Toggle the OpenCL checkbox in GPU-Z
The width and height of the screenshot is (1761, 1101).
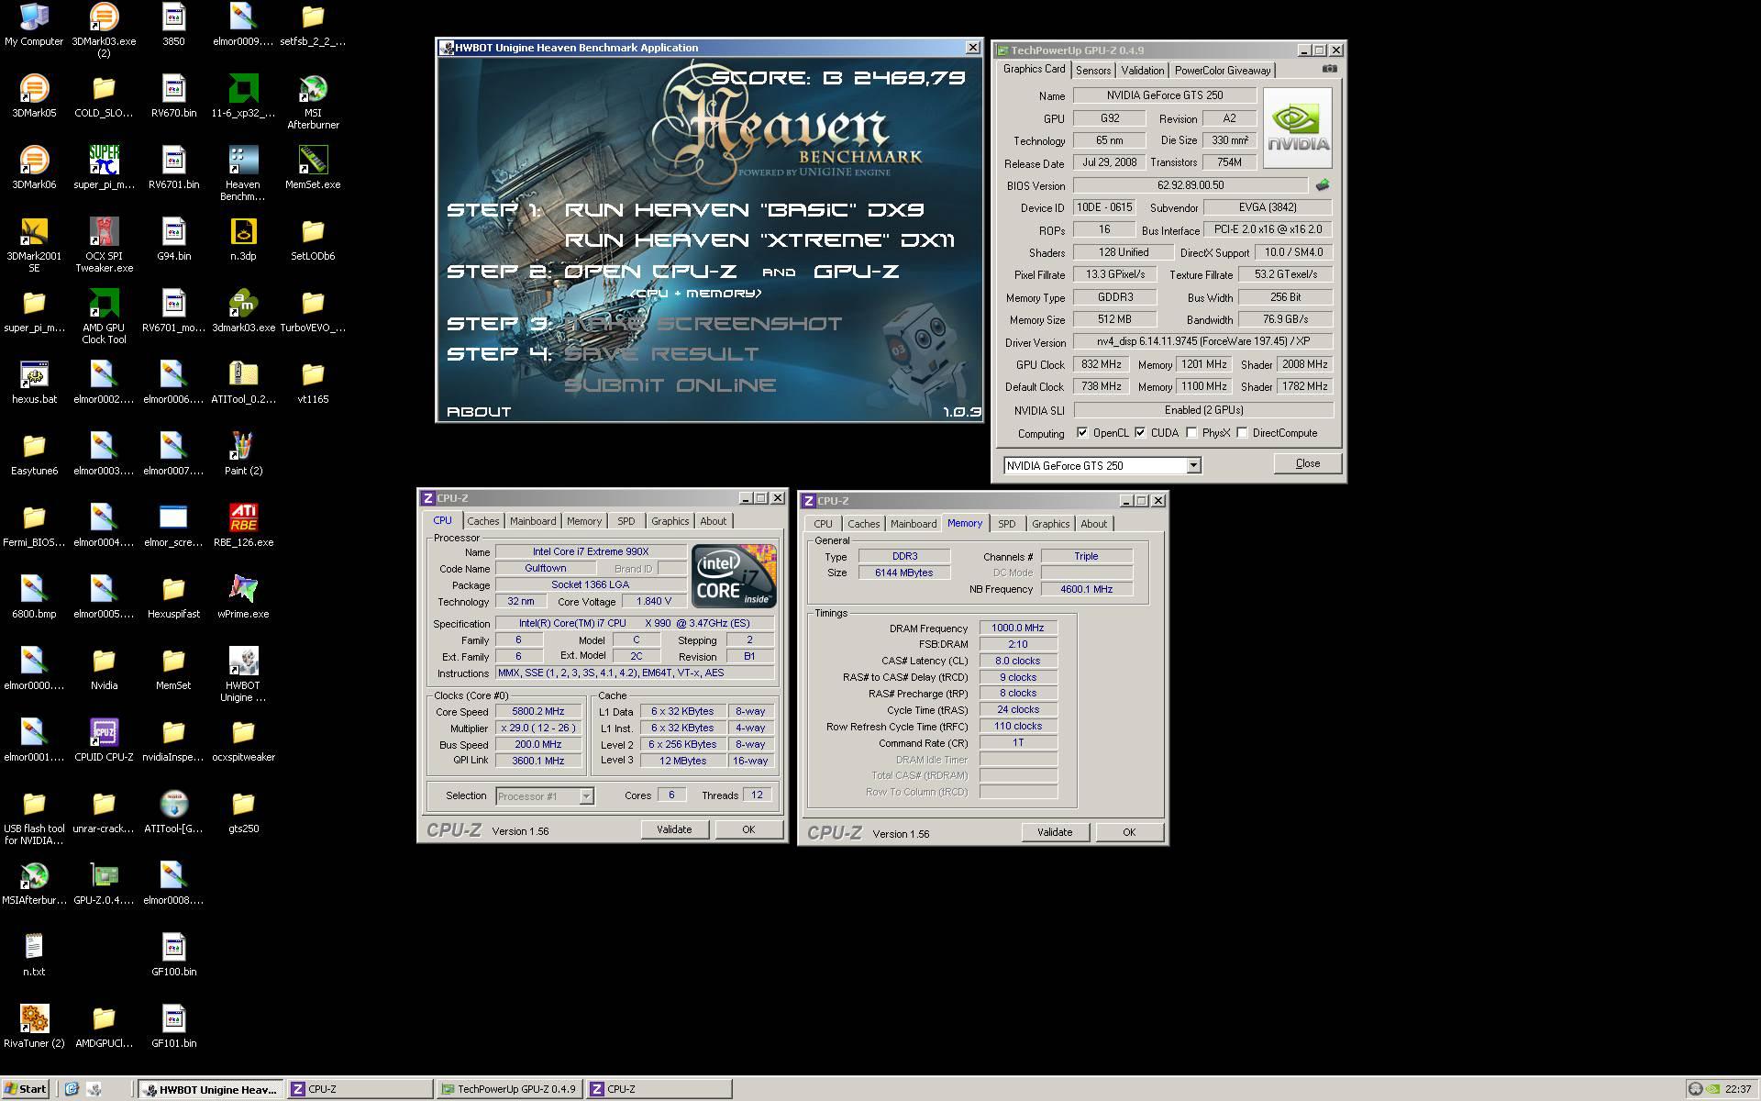point(1082,433)
